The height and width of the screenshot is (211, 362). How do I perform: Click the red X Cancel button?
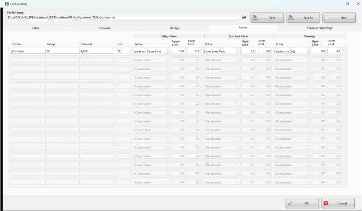338,203
